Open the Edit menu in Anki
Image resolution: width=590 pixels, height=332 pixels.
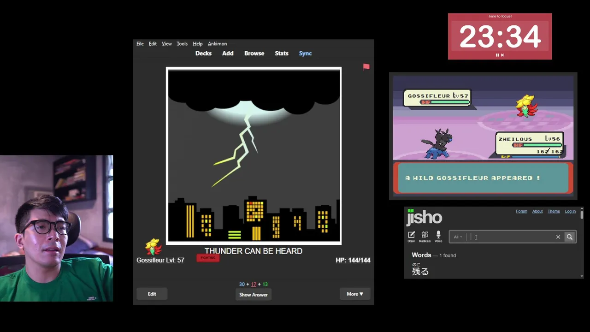(x=153, y=44)
